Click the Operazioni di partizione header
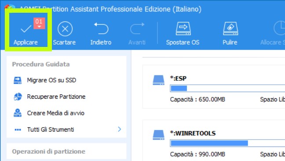The height and width of the screenshot is (161, 285). click(49, 152)
